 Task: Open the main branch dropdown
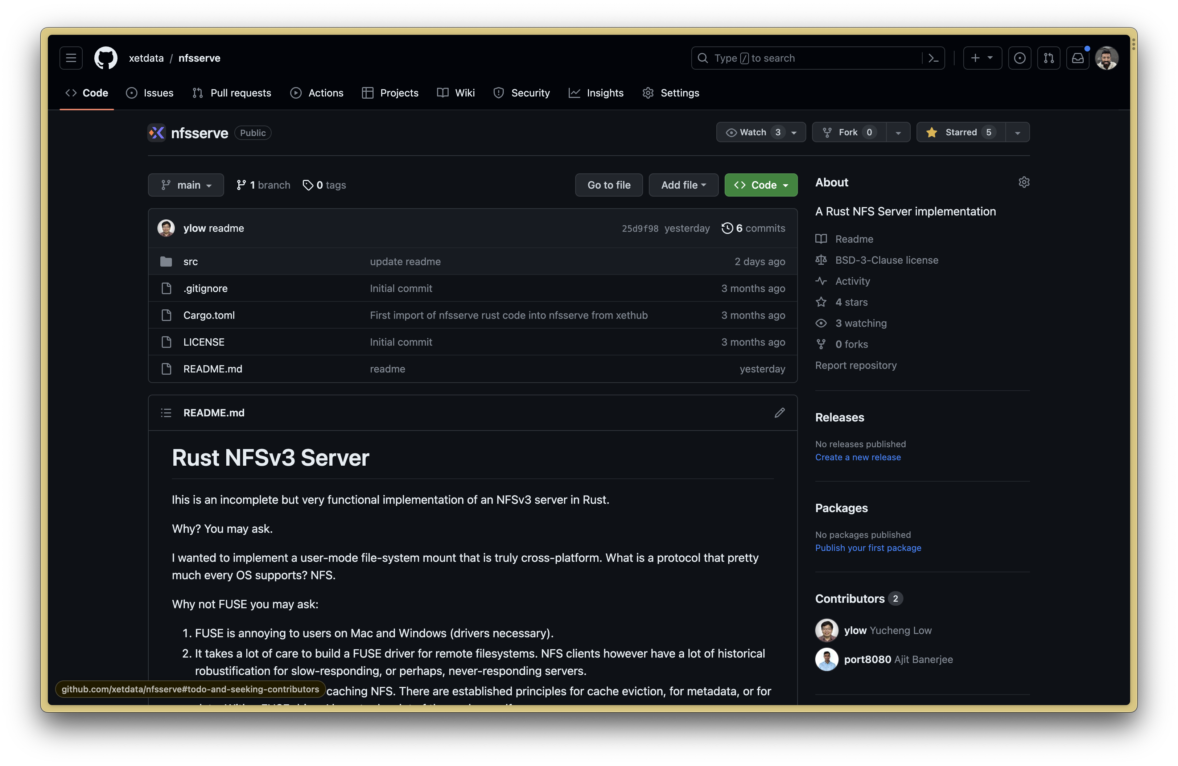coord(186,185)
